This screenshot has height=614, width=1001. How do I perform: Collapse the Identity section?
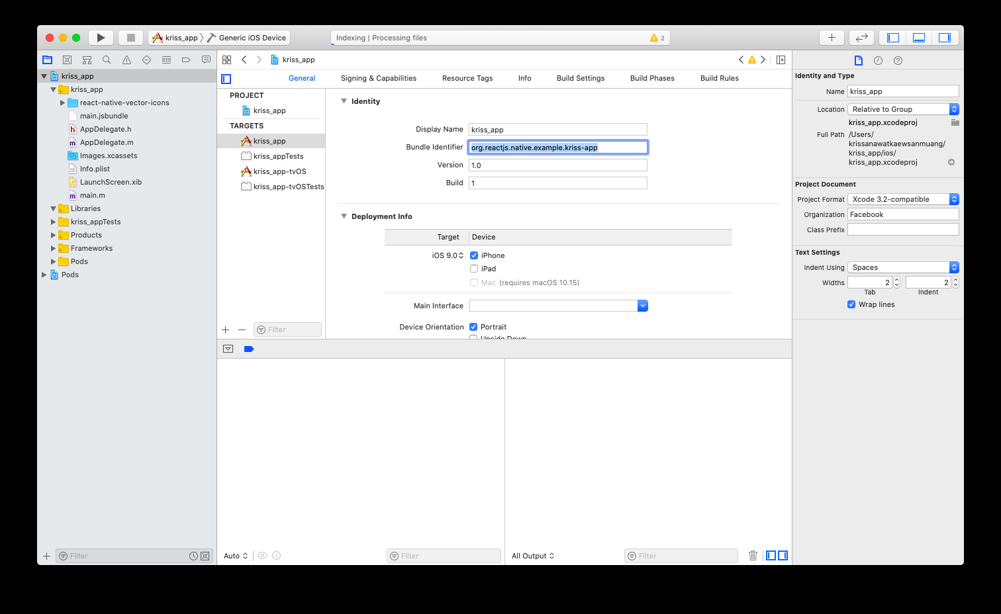[344, 101]
